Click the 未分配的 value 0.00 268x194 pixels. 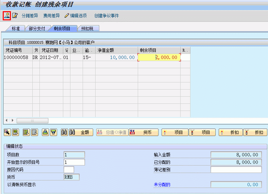tap(236, 185)
